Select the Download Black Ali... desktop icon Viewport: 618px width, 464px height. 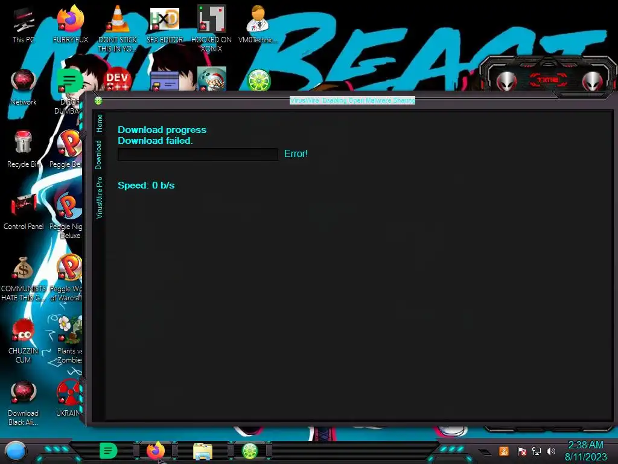coord(24,403)
